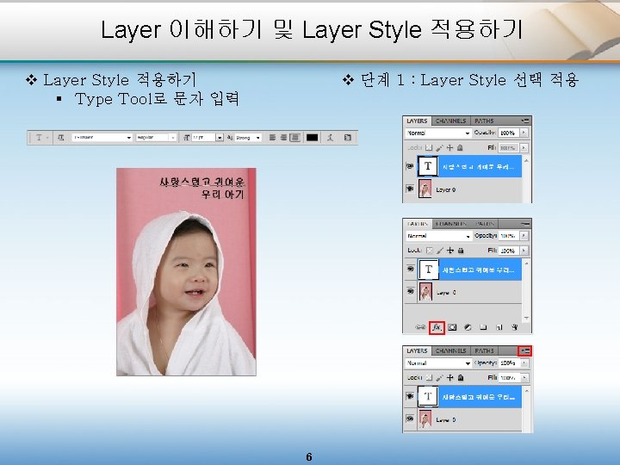Toggle lock image pixels brush in bottom panel
Screen dimensions: 620x465
click(x=440, y=378)
